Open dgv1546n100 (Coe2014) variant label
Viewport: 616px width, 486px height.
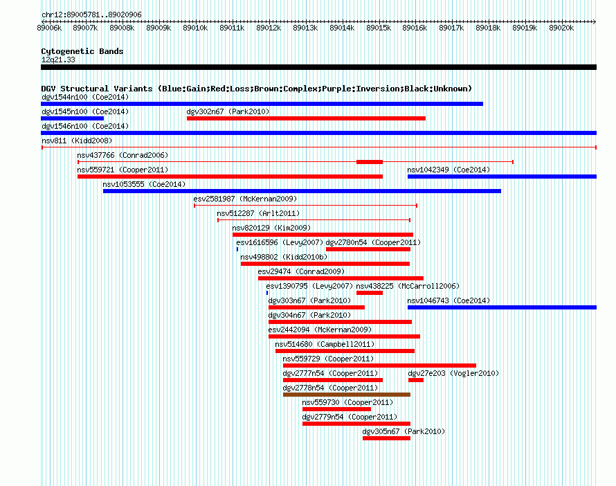pos(85,126)
